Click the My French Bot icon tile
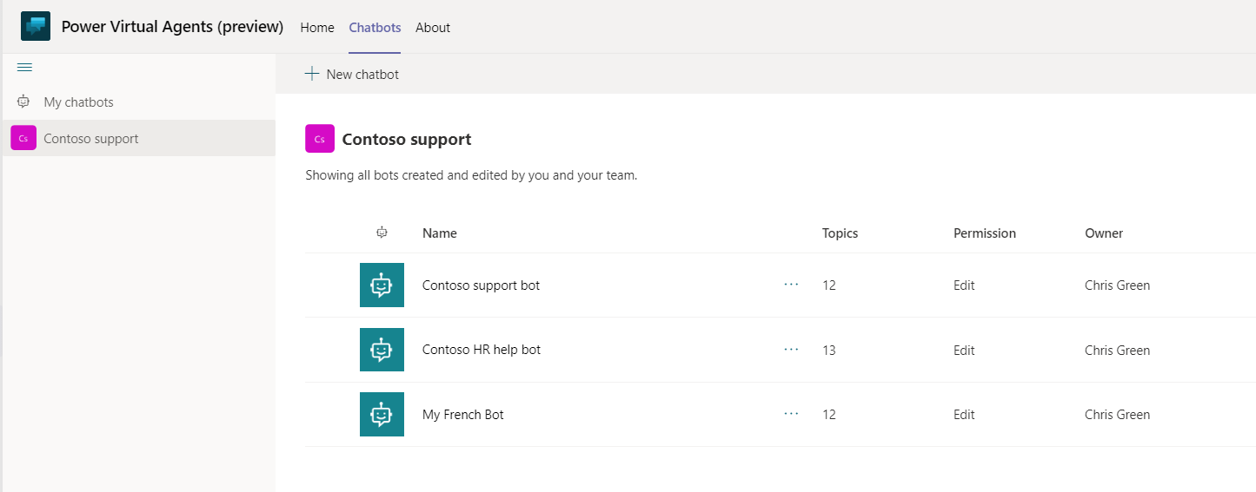The image size is (1256, 492). click(382, 414)
